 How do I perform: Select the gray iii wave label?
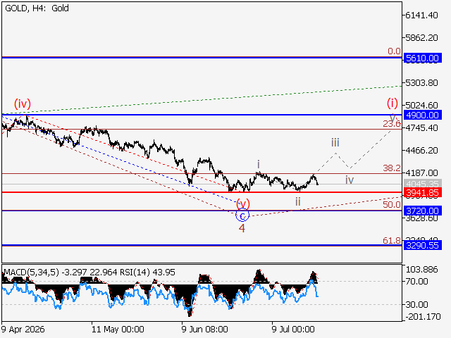335,142
